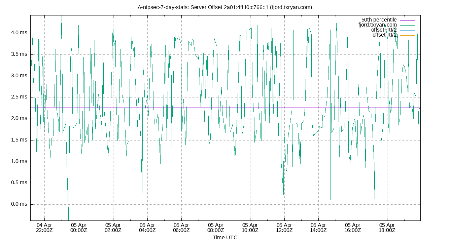Open the 05 Apr 12:00Z time tick
451x242 pixels.
(284, 226)
